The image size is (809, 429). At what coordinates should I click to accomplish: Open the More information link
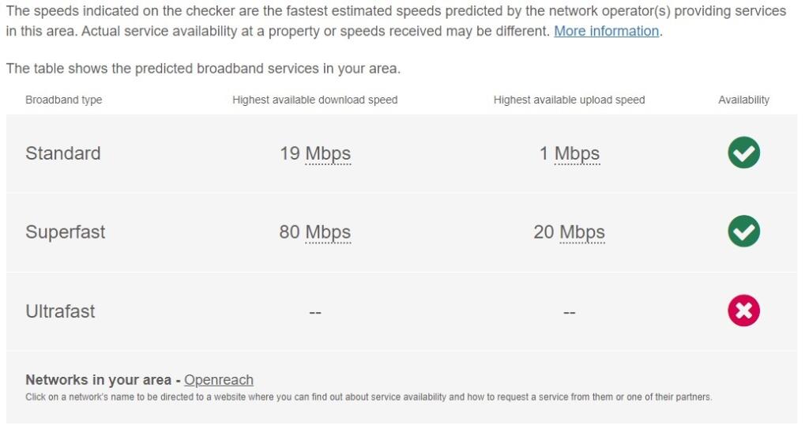point(606,32)
